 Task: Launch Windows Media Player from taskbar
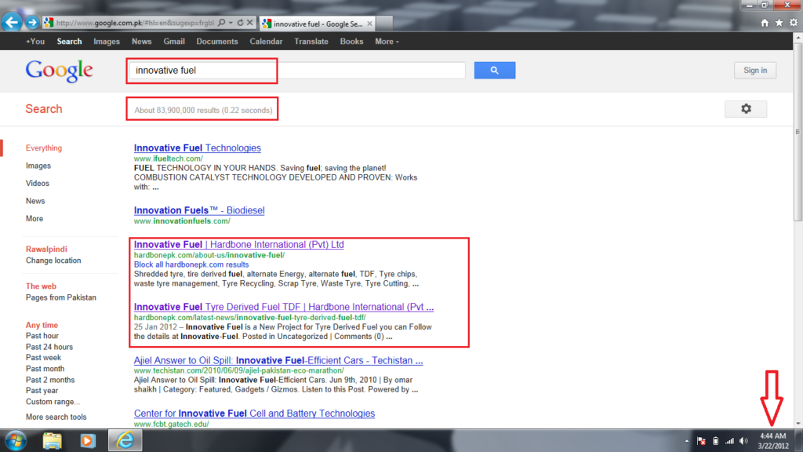click(88, 441)
